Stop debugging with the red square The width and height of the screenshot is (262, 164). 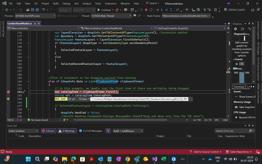(x=146, y=10)
